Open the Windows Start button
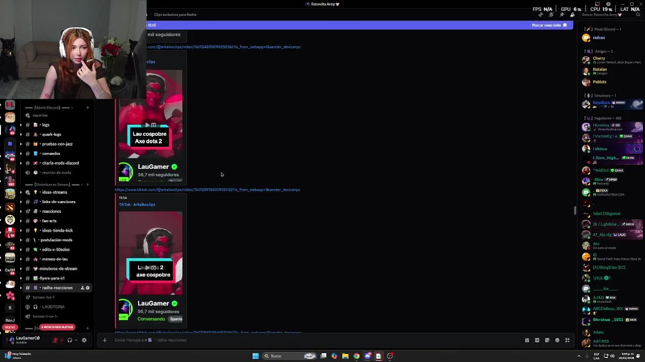645x362 pixels. [x=255, y=356]
